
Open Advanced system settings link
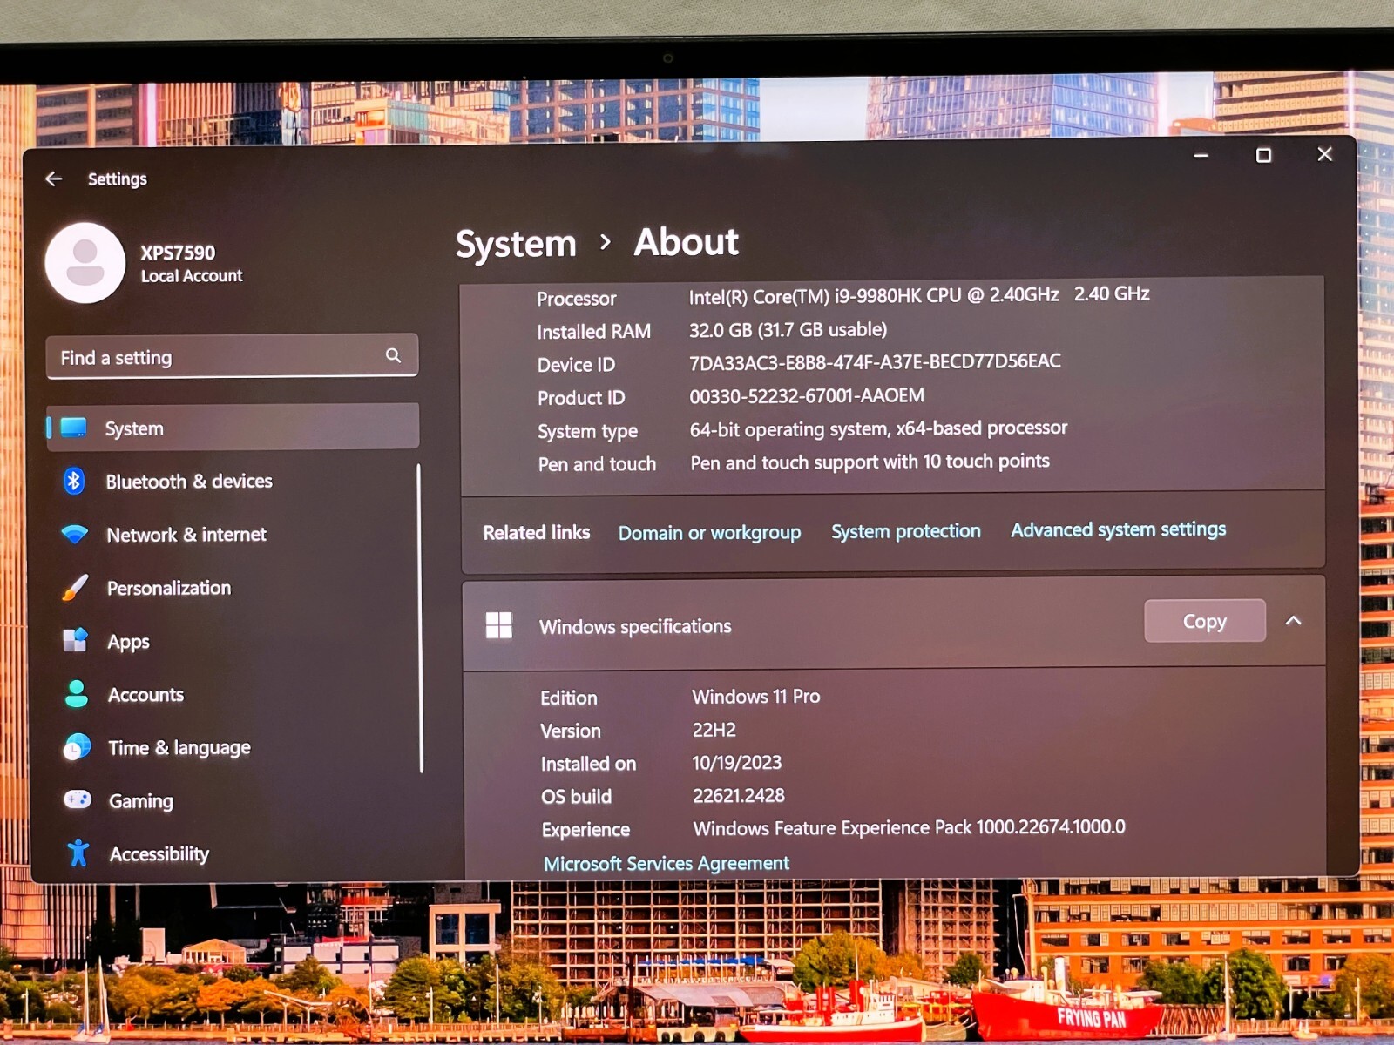[1119, 529]
